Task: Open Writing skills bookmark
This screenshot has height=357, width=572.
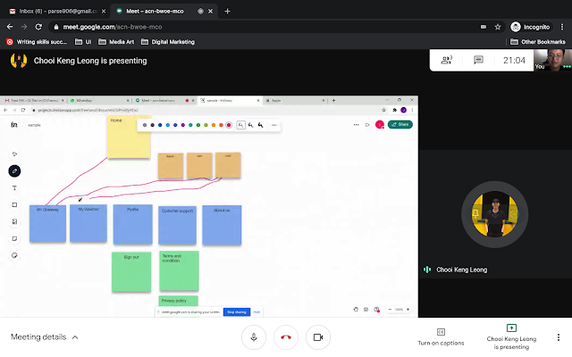Action: [37, 42]
